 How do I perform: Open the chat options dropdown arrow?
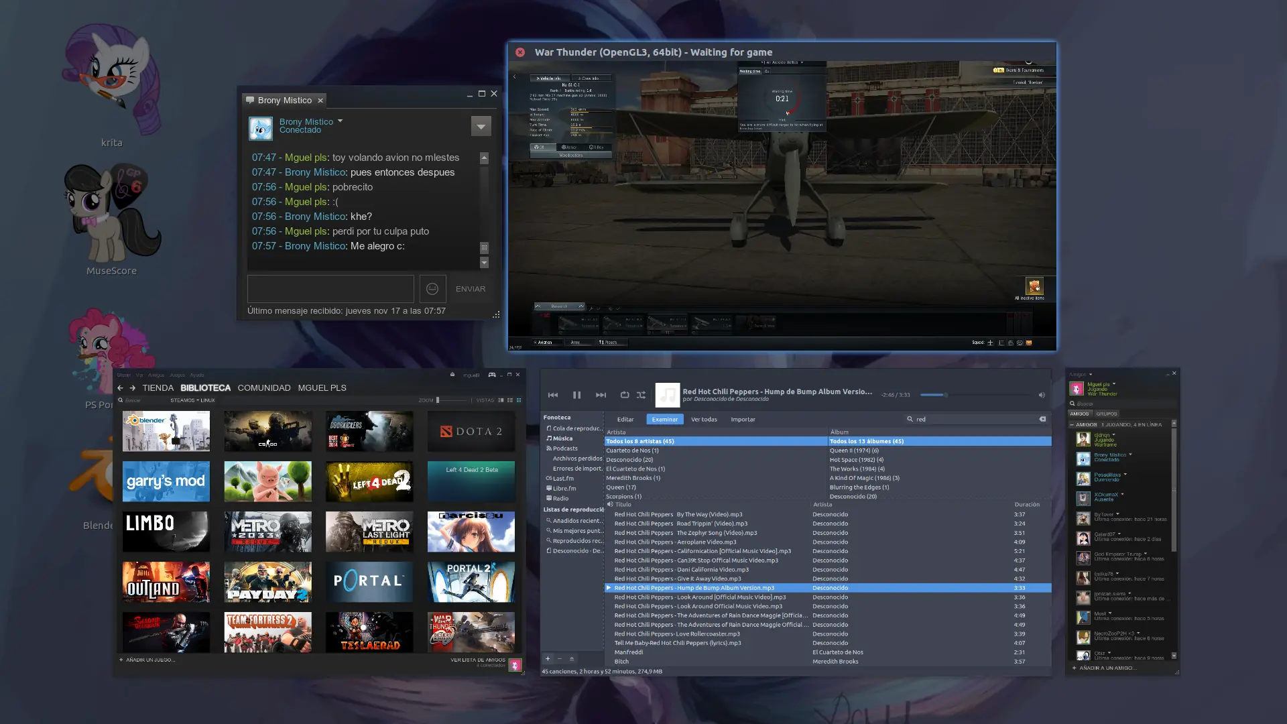click(481, 126)
